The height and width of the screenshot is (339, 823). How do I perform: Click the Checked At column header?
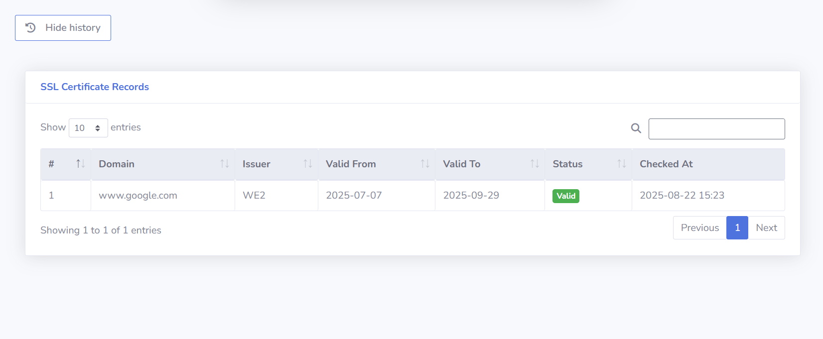point(666,164)
